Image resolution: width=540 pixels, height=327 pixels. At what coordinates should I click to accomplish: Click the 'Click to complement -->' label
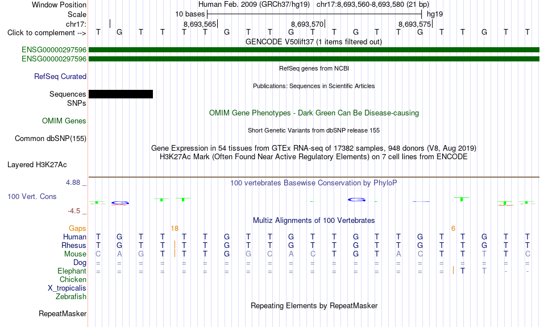click(47, 33)
